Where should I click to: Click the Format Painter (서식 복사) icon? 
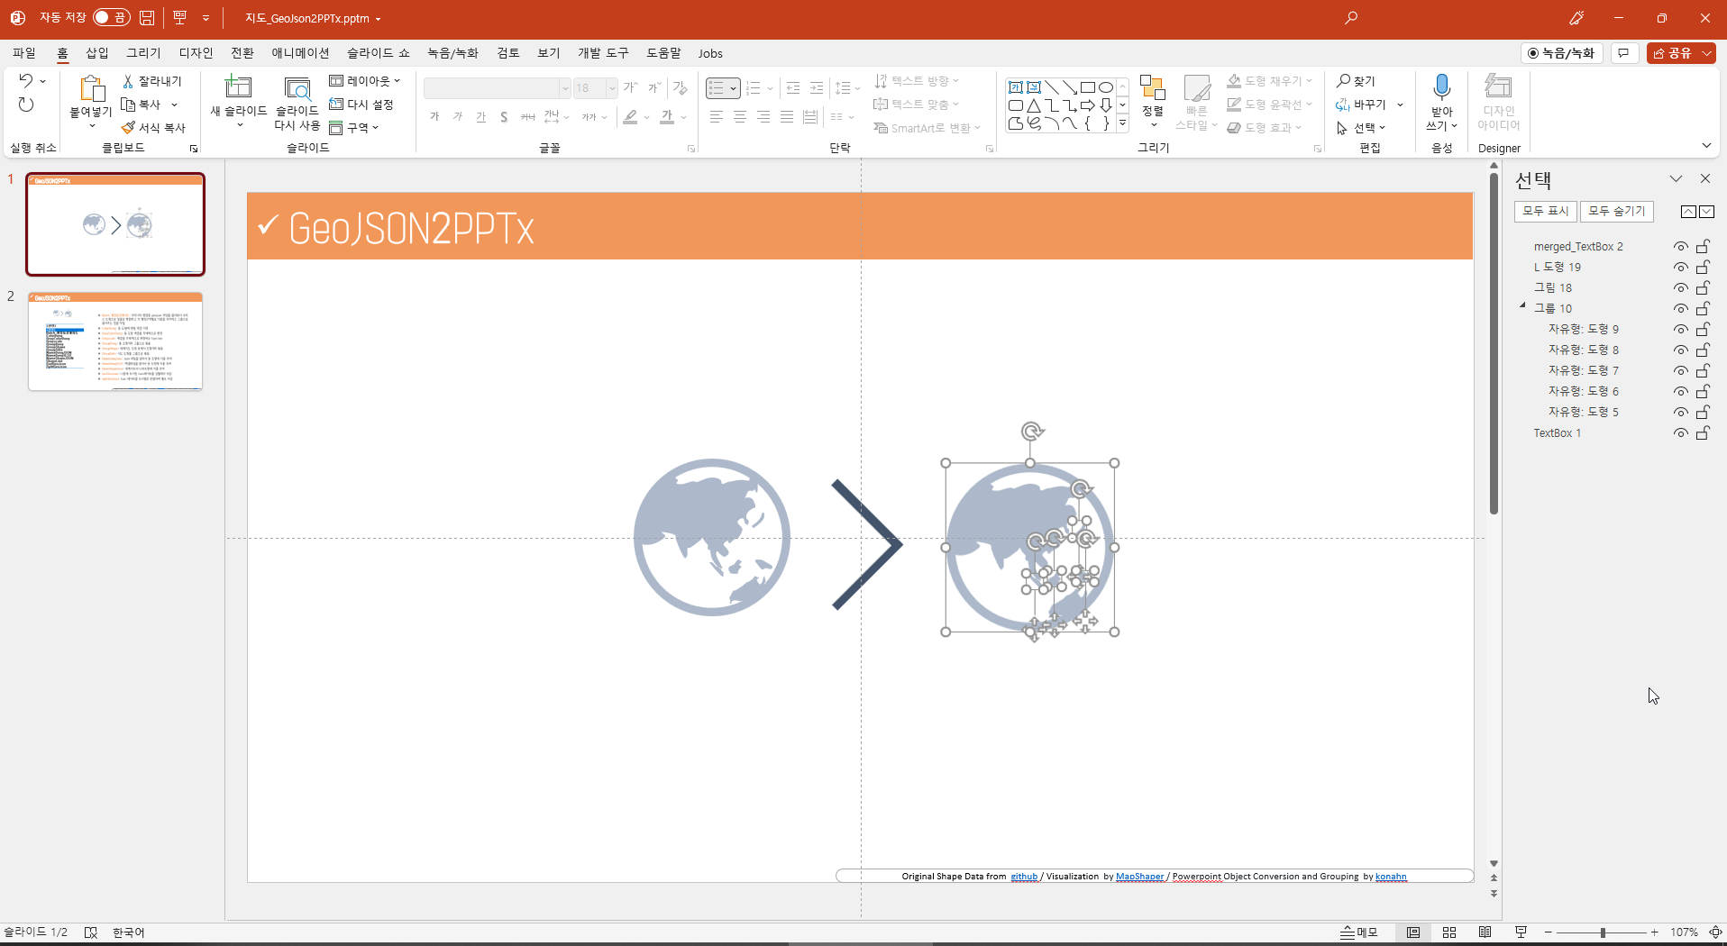pos(128,128)
